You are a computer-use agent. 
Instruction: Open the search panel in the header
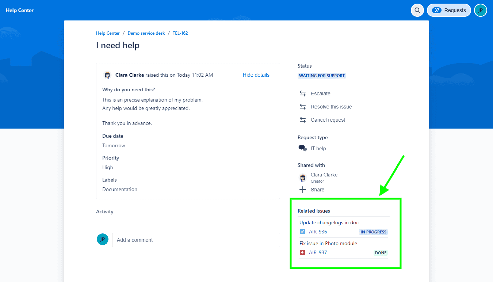click(x=417, y=10)
